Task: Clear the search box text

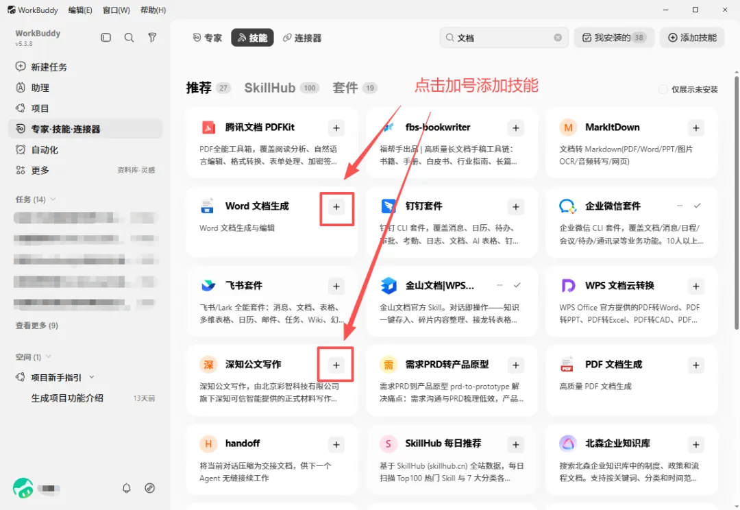Action: click(x=558, y=37)
